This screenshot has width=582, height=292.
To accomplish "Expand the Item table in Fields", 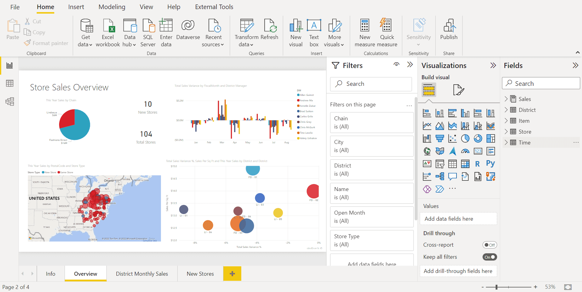I will 506,121.
